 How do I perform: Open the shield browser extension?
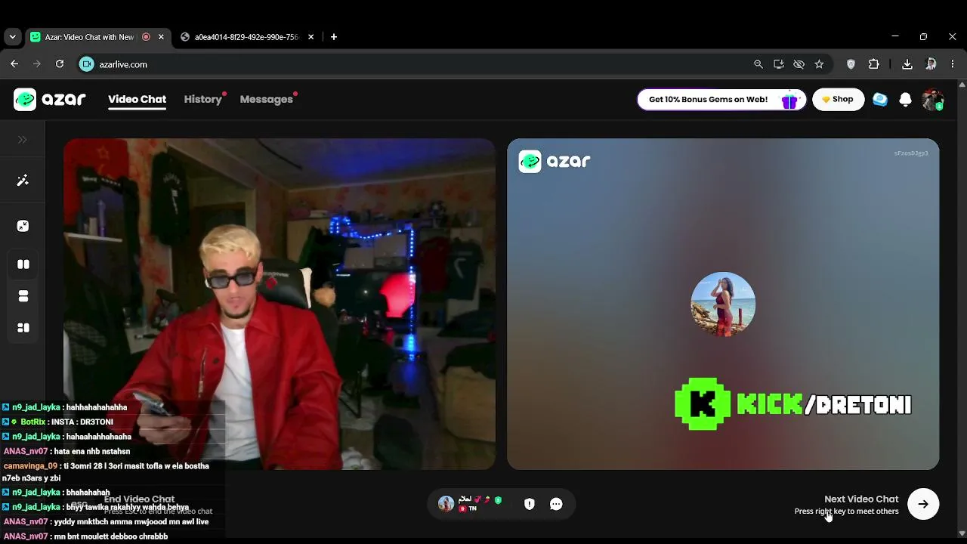click(x=851, y=64)
